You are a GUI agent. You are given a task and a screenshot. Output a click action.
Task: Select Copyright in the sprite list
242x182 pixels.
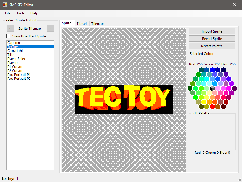(x=30, y=51)
